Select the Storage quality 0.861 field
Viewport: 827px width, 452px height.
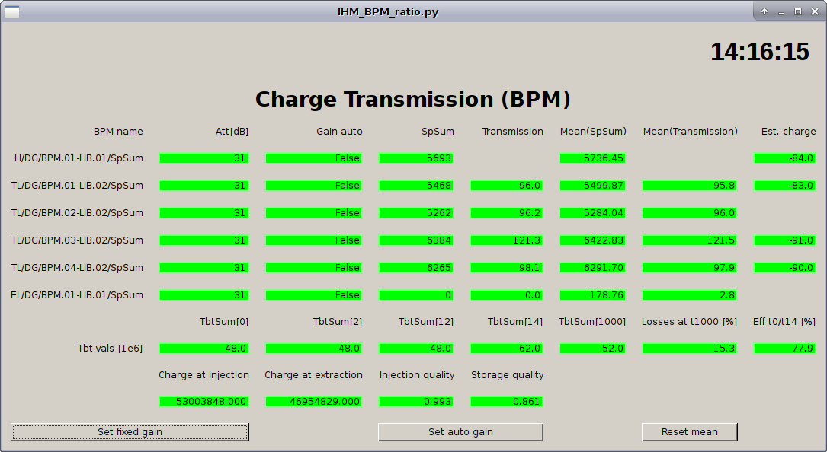(507, 402)
